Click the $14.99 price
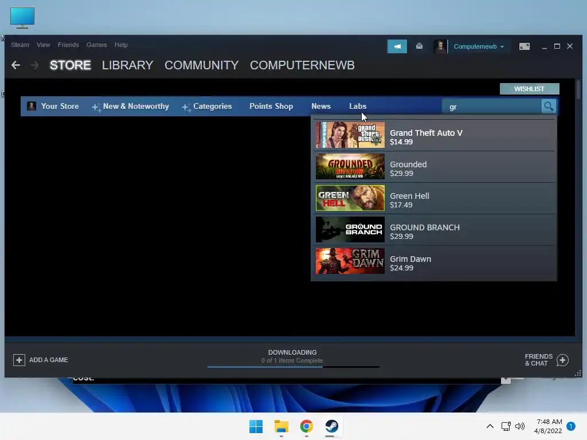Viewport: 587px width, 440px height. point(401,142)
